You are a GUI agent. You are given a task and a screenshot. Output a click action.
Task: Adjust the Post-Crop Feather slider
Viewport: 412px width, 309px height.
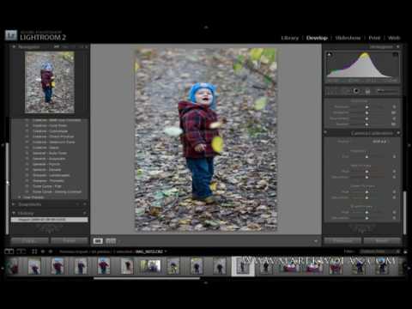[367, 124]
